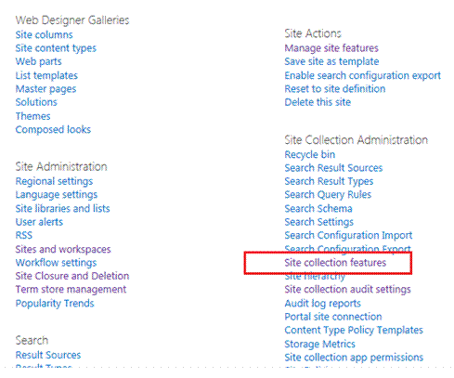Open Result Sources under Search
This screenshot has width=454, height=378.
(48, 355)
